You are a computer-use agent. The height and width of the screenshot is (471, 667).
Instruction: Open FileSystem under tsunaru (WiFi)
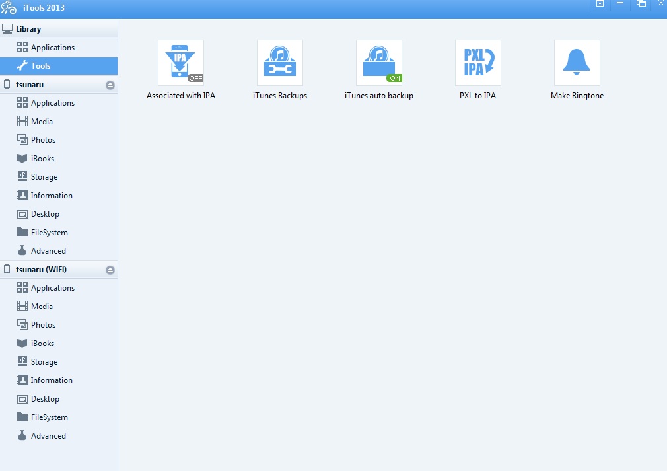[x=59, y=417]
